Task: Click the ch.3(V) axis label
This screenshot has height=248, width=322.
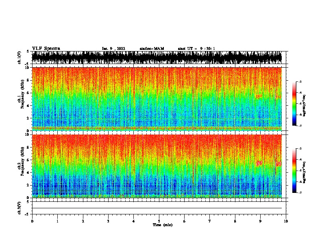Action: (19, 208)
